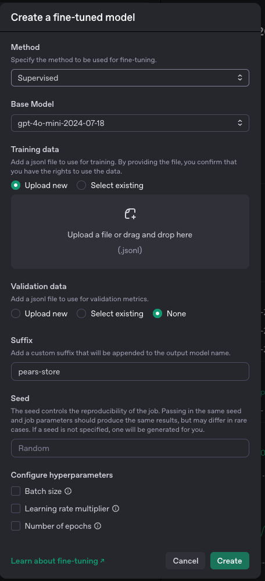Enable the Learning rate multiplier checkbox
The height and width of the screenshot is (581, 265).
[x=16, y=509]
